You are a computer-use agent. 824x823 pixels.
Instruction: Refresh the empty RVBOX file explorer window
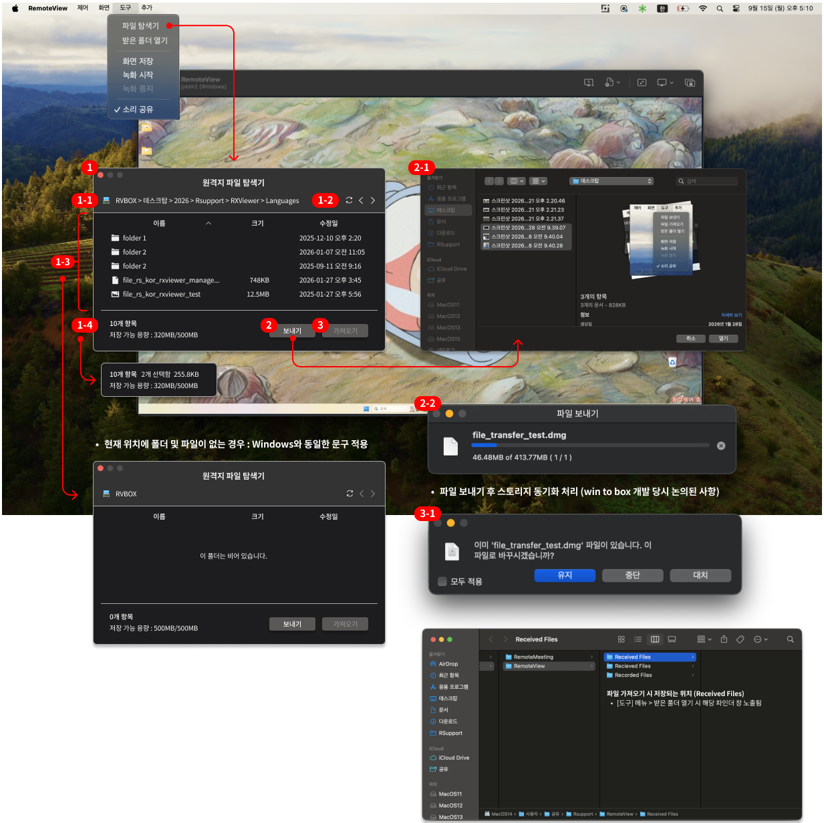pyautogui.click(x=350, y=494)
